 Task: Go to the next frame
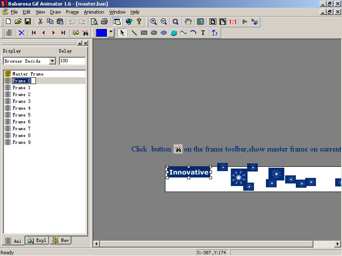point(53,33)
